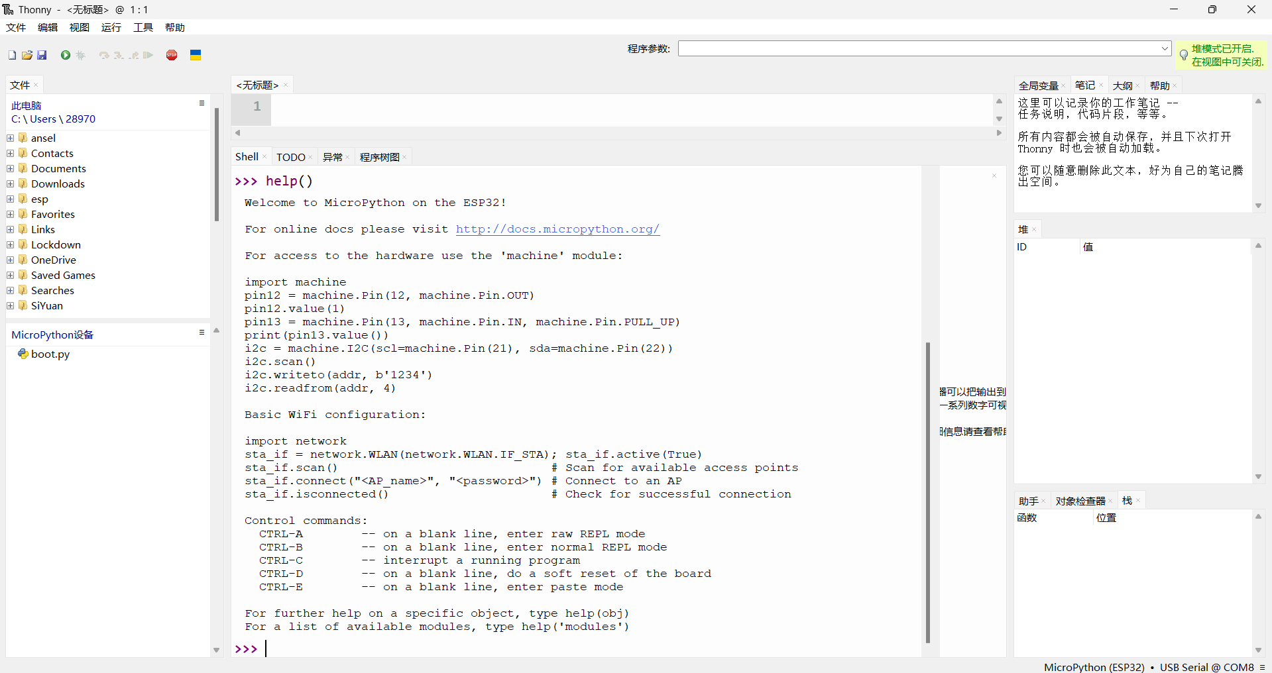Click the file browser vertical scrollbar thumb
Viewport: 1272px width, 673px height.
(x=217, y=165)
